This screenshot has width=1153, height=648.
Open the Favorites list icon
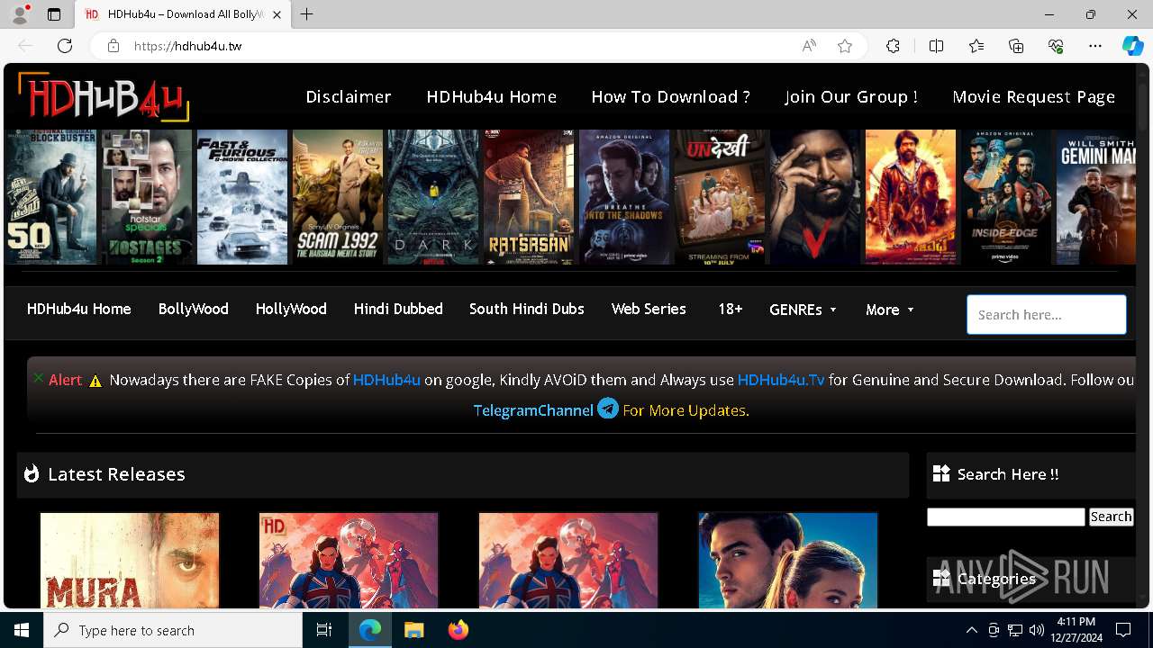[976, 46]
